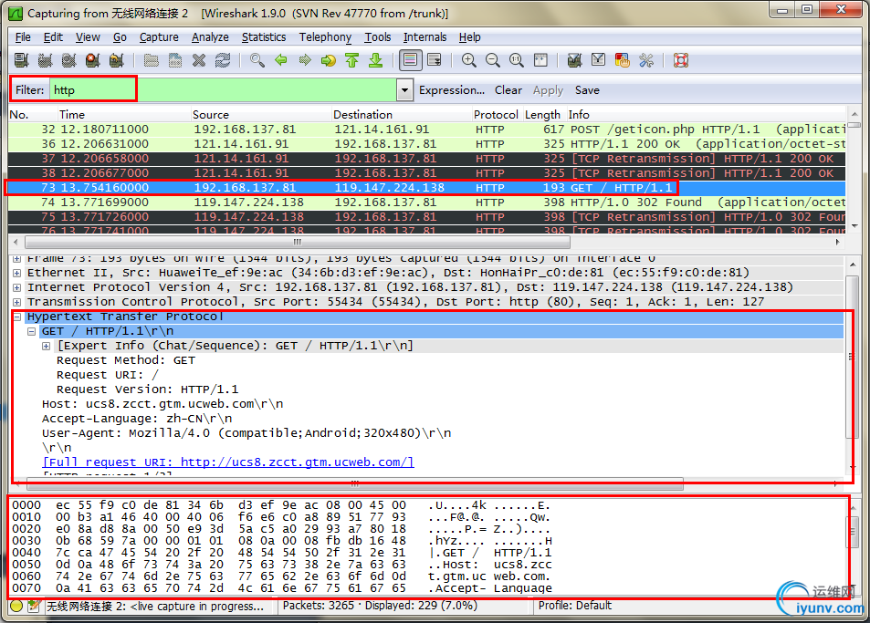This screenshot has width=870, height=623.
Task: Open the Telephony menu
Action: [325, 37]
